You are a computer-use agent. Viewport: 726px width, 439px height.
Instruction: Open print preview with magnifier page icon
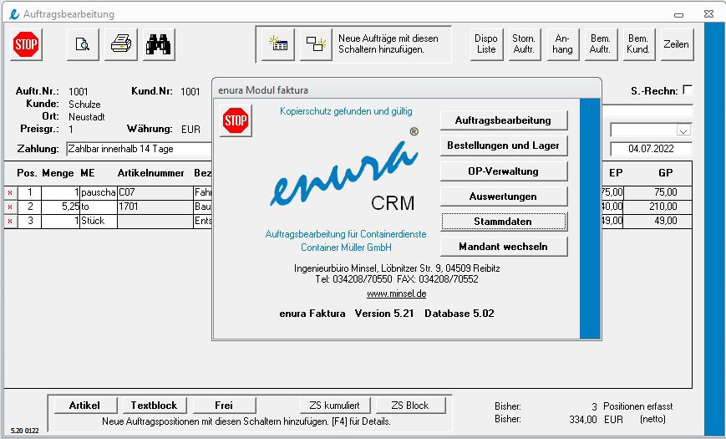coord(83,44)
